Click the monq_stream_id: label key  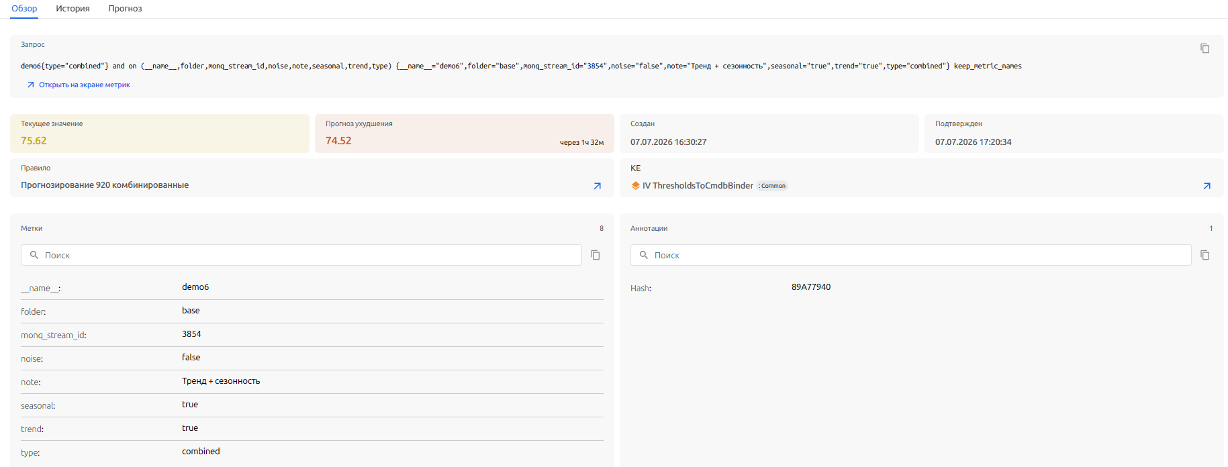[54, 335]
